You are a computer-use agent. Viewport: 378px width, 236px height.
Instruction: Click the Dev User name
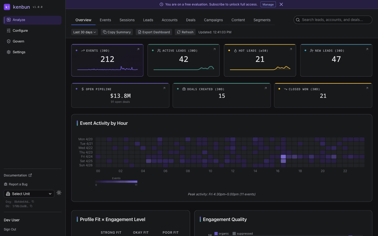[12, 220]
